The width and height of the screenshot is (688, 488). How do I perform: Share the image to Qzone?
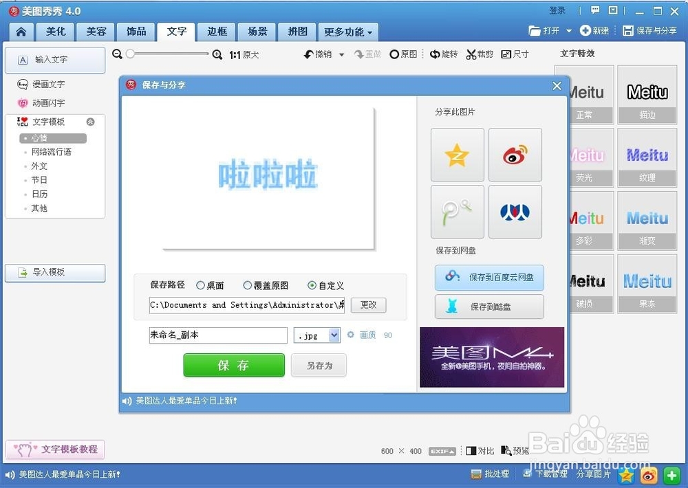(457, 155)
